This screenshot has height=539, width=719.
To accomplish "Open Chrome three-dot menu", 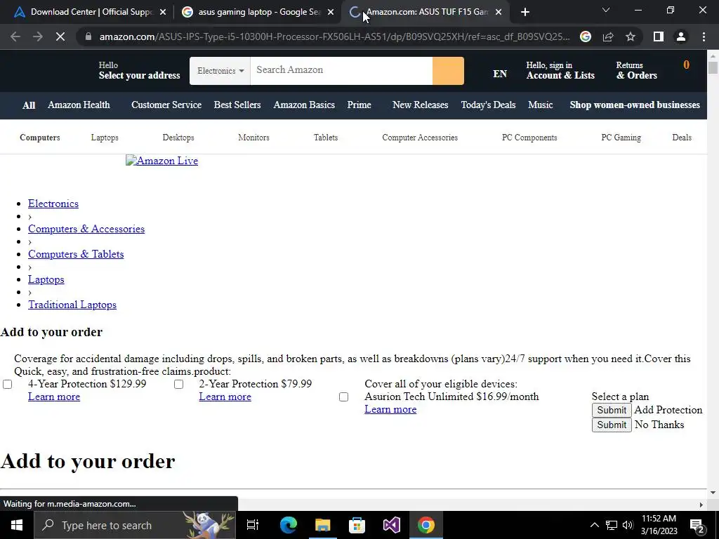I will point(704,36).
